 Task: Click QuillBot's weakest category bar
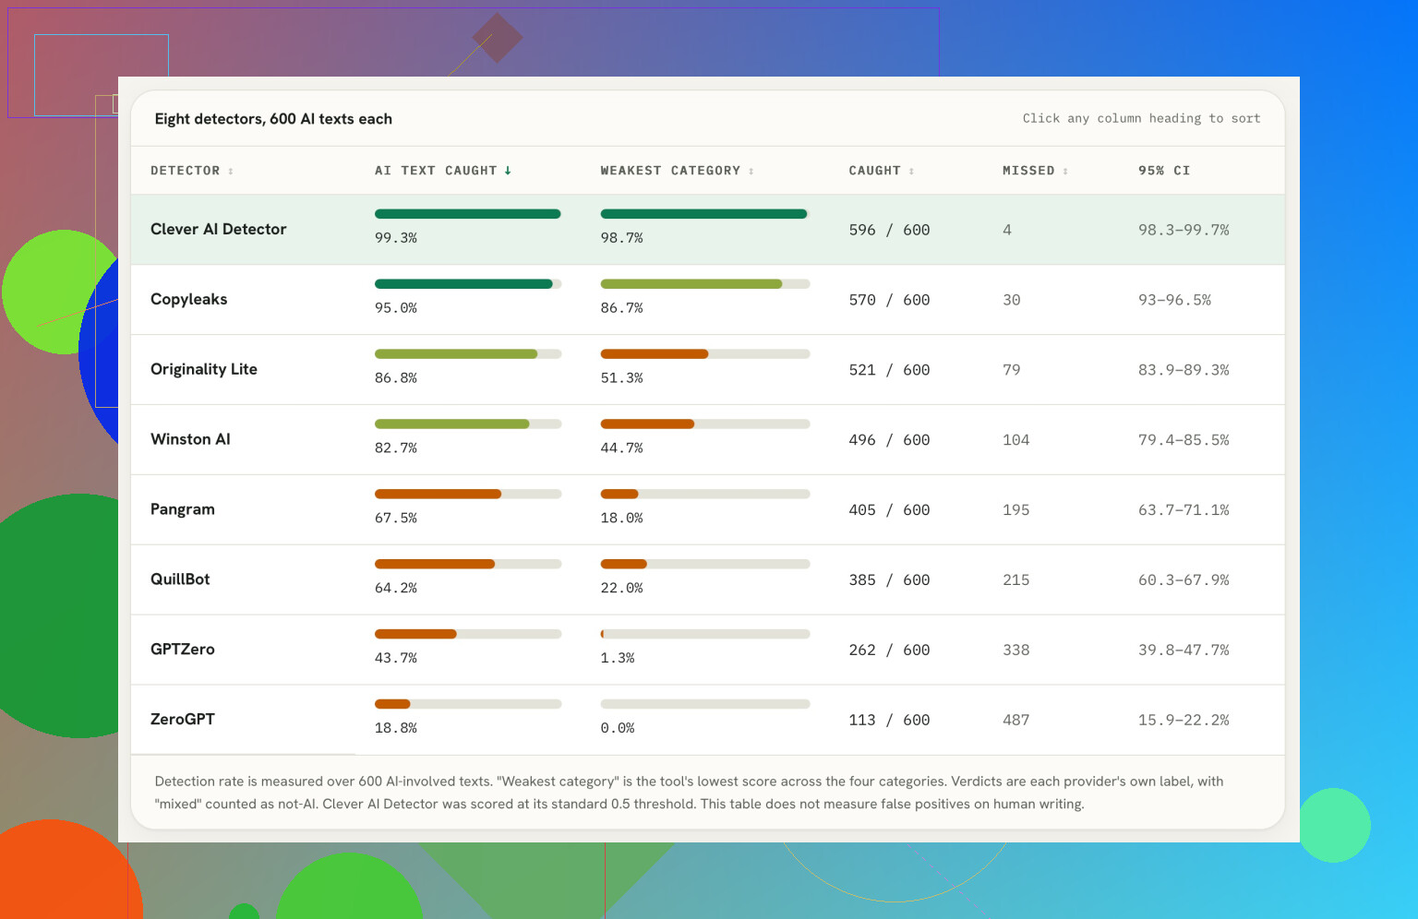pos(705,564)
